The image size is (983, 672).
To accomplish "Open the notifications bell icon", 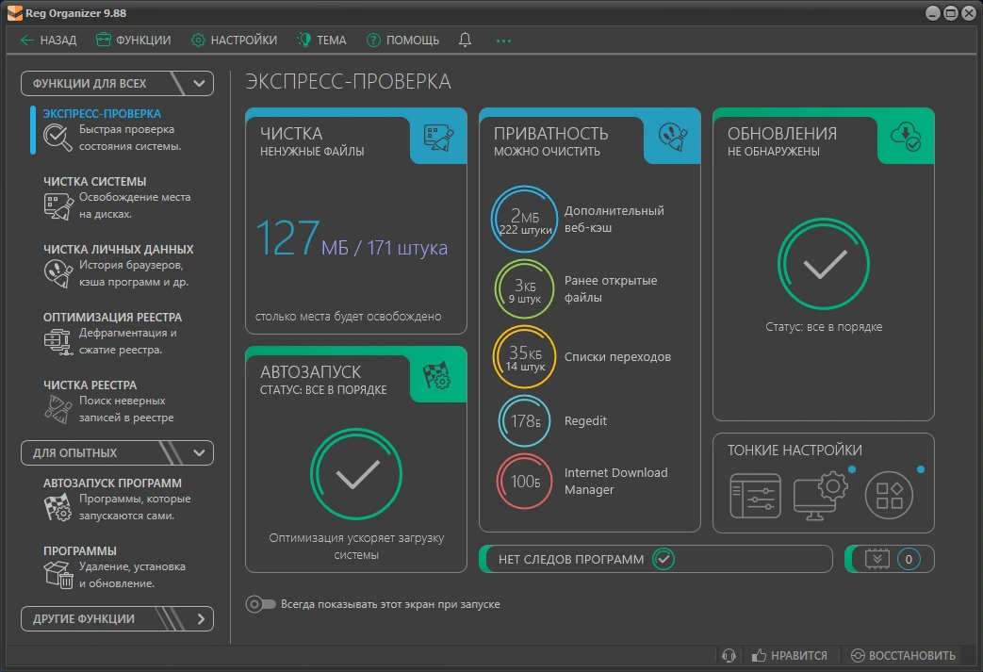I will 465,41.
